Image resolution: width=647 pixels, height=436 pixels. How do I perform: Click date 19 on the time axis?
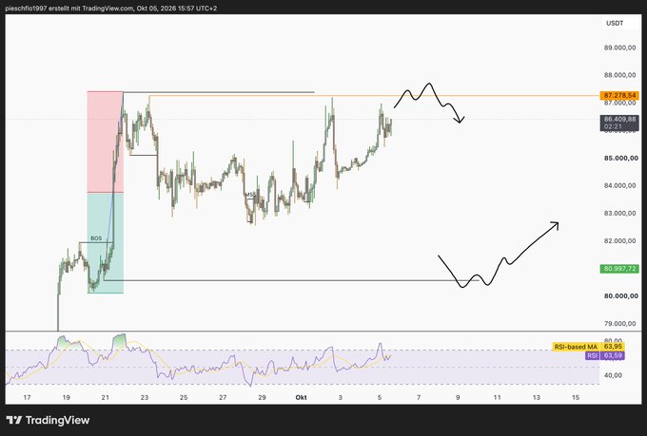[x=66, y=398]
